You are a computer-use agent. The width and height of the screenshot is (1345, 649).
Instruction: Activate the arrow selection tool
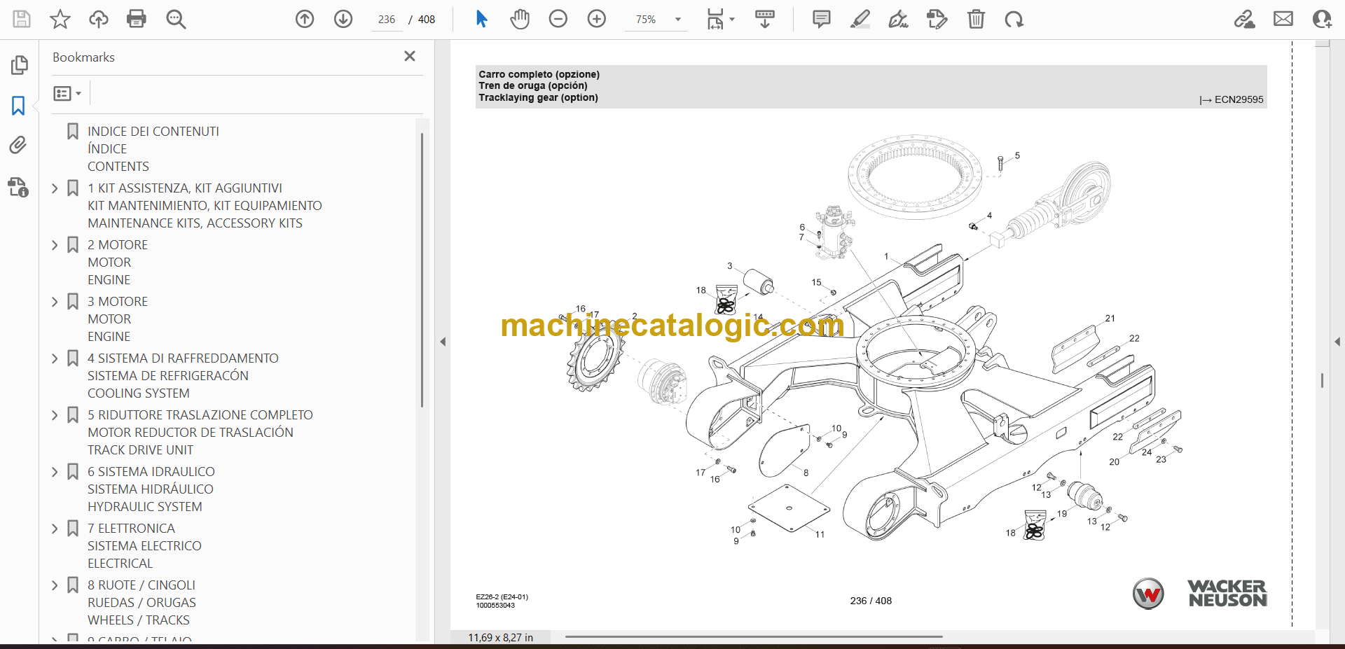coord(481,19)
